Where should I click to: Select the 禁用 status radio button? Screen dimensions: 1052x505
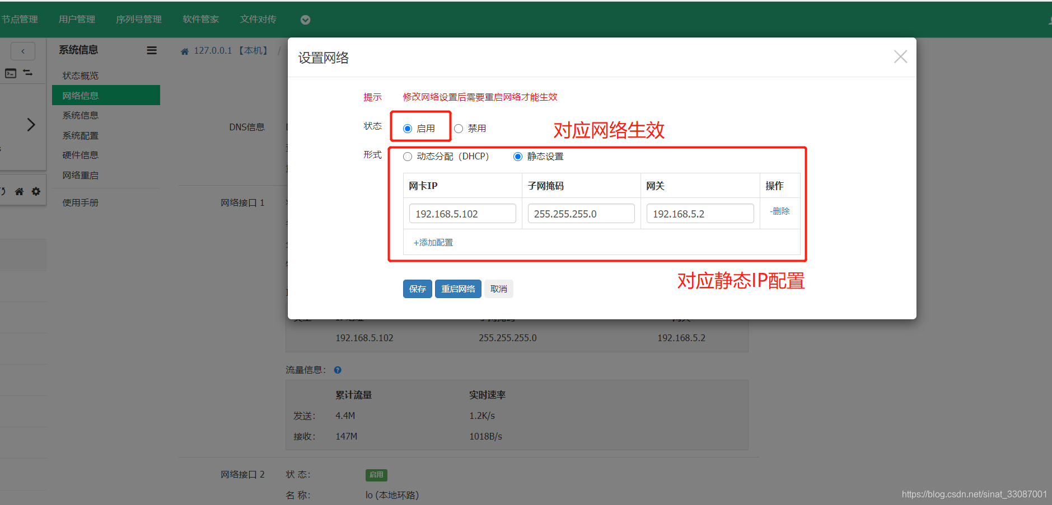point(459,129)
